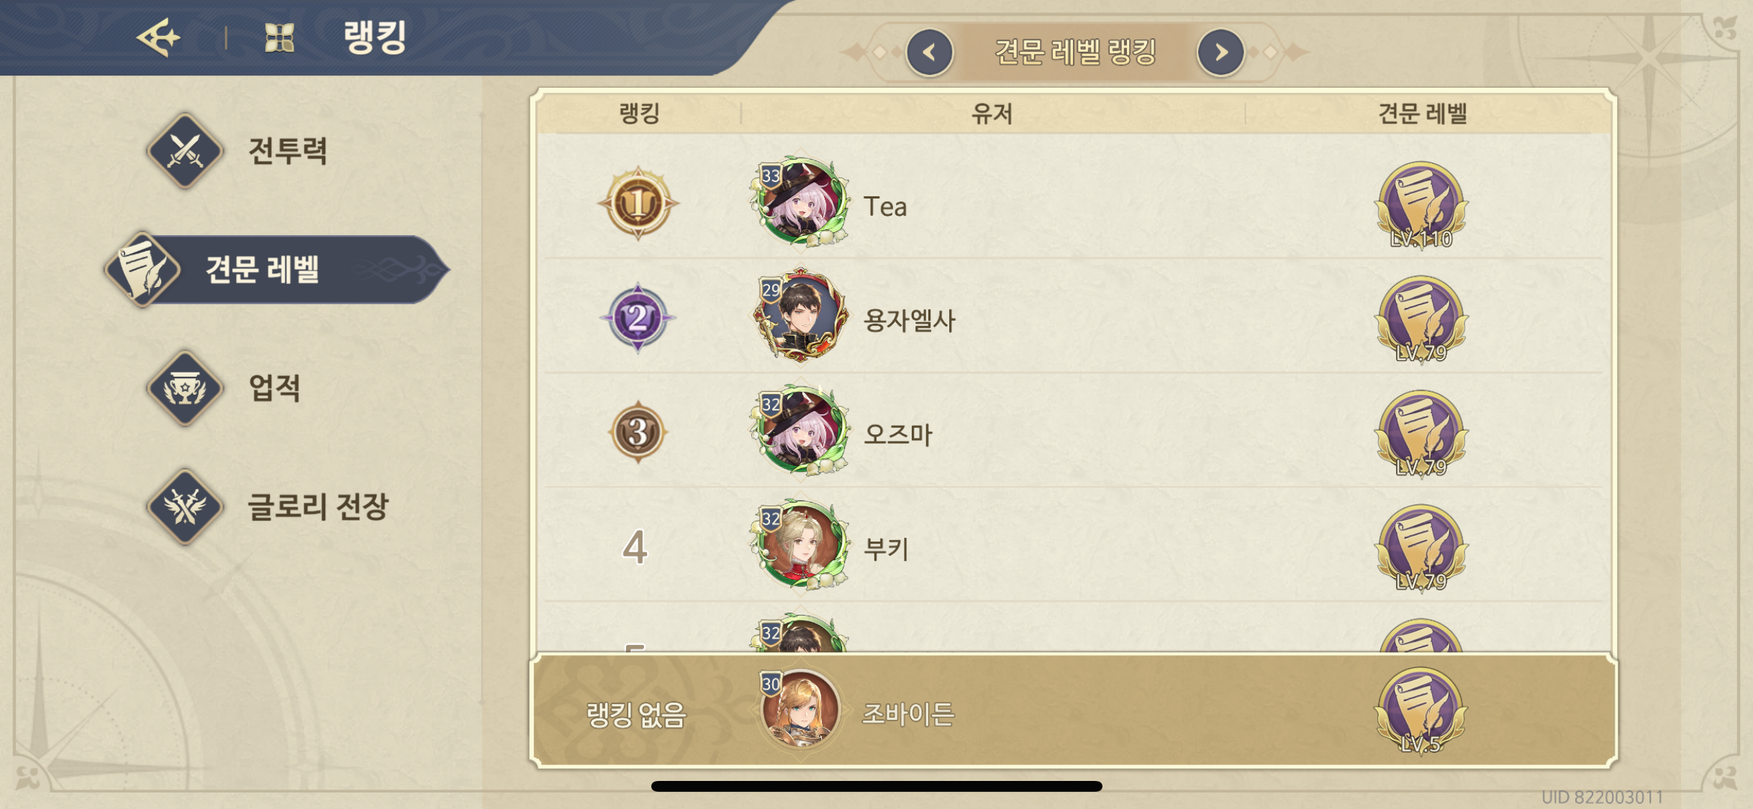Image resolution: width=1753 pixels, height=809 pixels.
Task: Open the 글로리 전장 ranking tab
Action: (x=268, y=506)
